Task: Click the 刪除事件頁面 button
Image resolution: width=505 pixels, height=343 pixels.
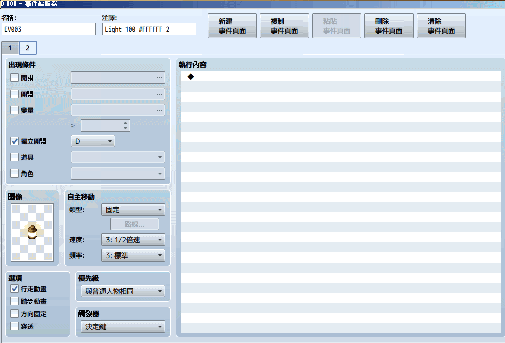Action: click(x=389, y=26)
